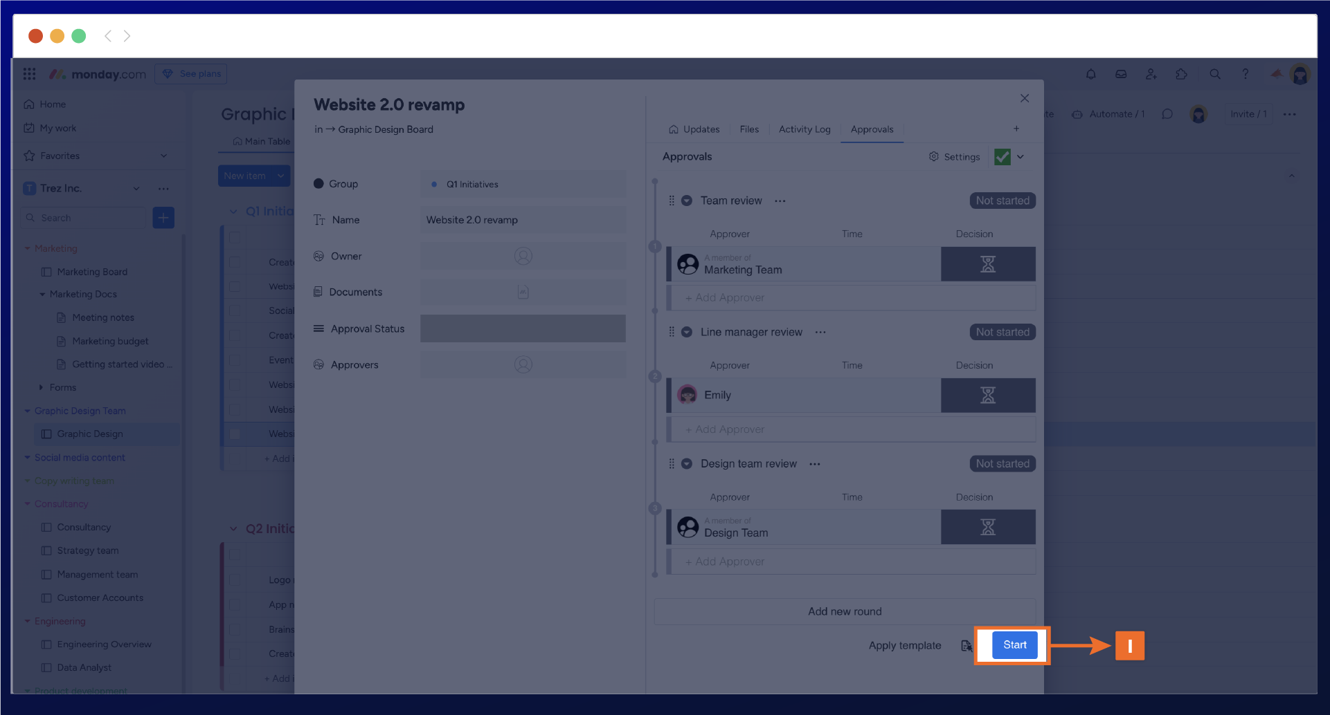Click the invite members icon in top bar

coord(1151,74)
